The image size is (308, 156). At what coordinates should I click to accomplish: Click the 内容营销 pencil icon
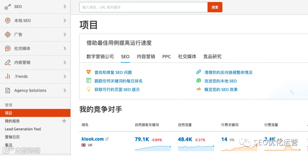coord(8,63)
